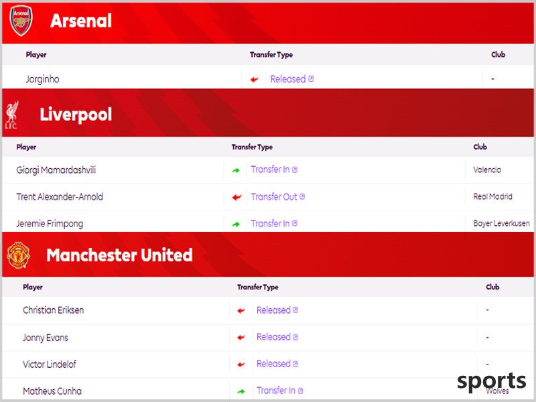
Task: Click green arrow for Matheus Cunha
Action: pyautogui.click(x=241, y=391)
